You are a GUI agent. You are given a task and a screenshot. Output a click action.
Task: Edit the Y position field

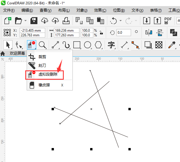tap(32, 35)
